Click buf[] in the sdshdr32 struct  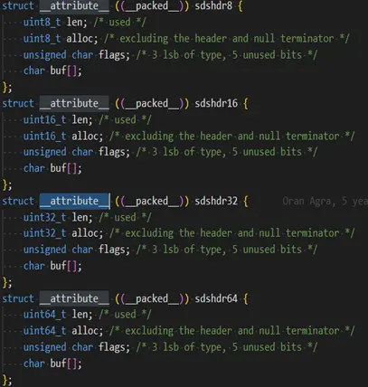pyautogui.click(x=63, y=266)
